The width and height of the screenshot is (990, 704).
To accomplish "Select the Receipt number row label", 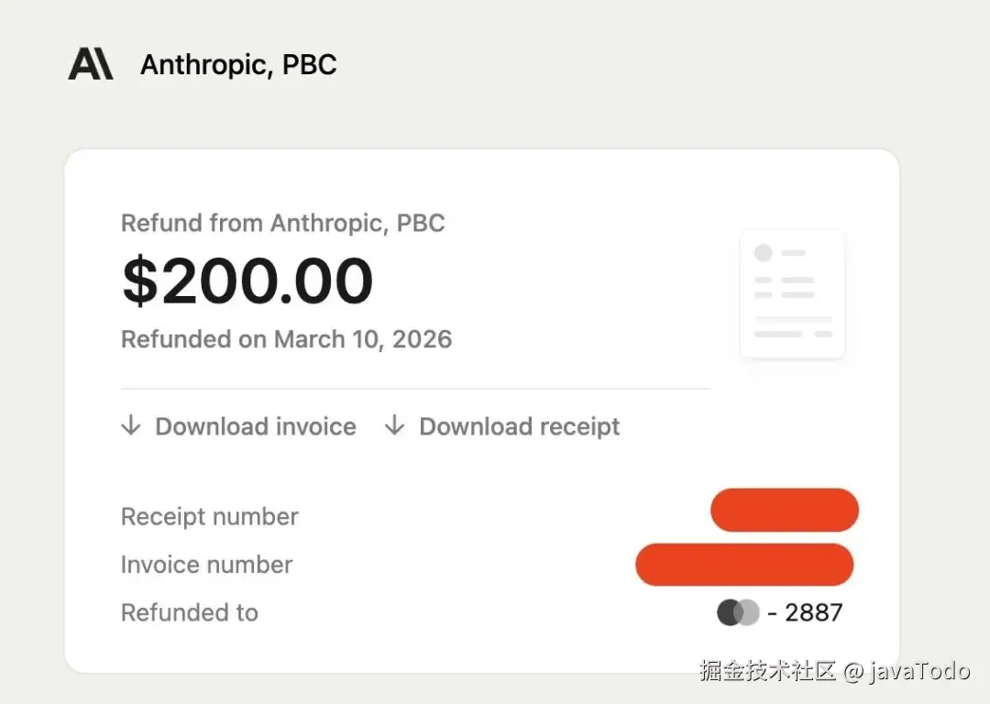I will [209, 516].
